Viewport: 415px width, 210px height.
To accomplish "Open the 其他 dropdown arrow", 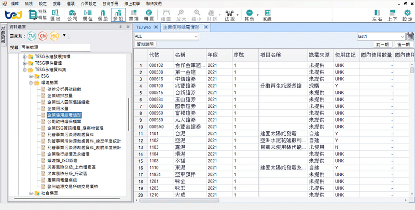I will (x=257, y=15).
